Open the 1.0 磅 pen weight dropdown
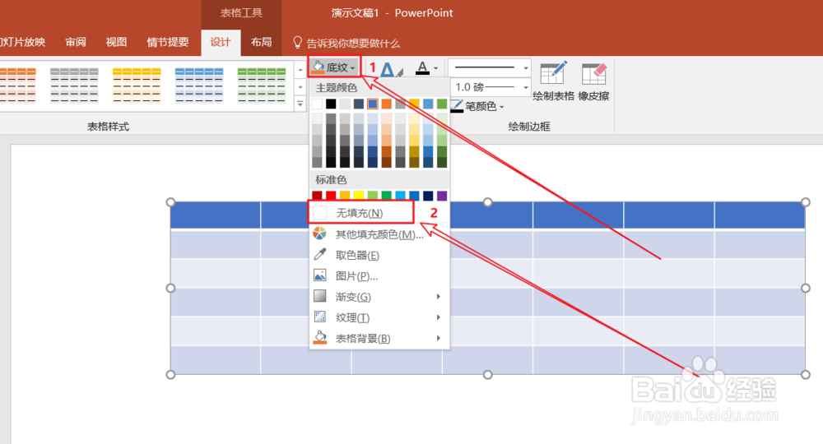Screen dimensions: 823x444 (x=490, y=87)
